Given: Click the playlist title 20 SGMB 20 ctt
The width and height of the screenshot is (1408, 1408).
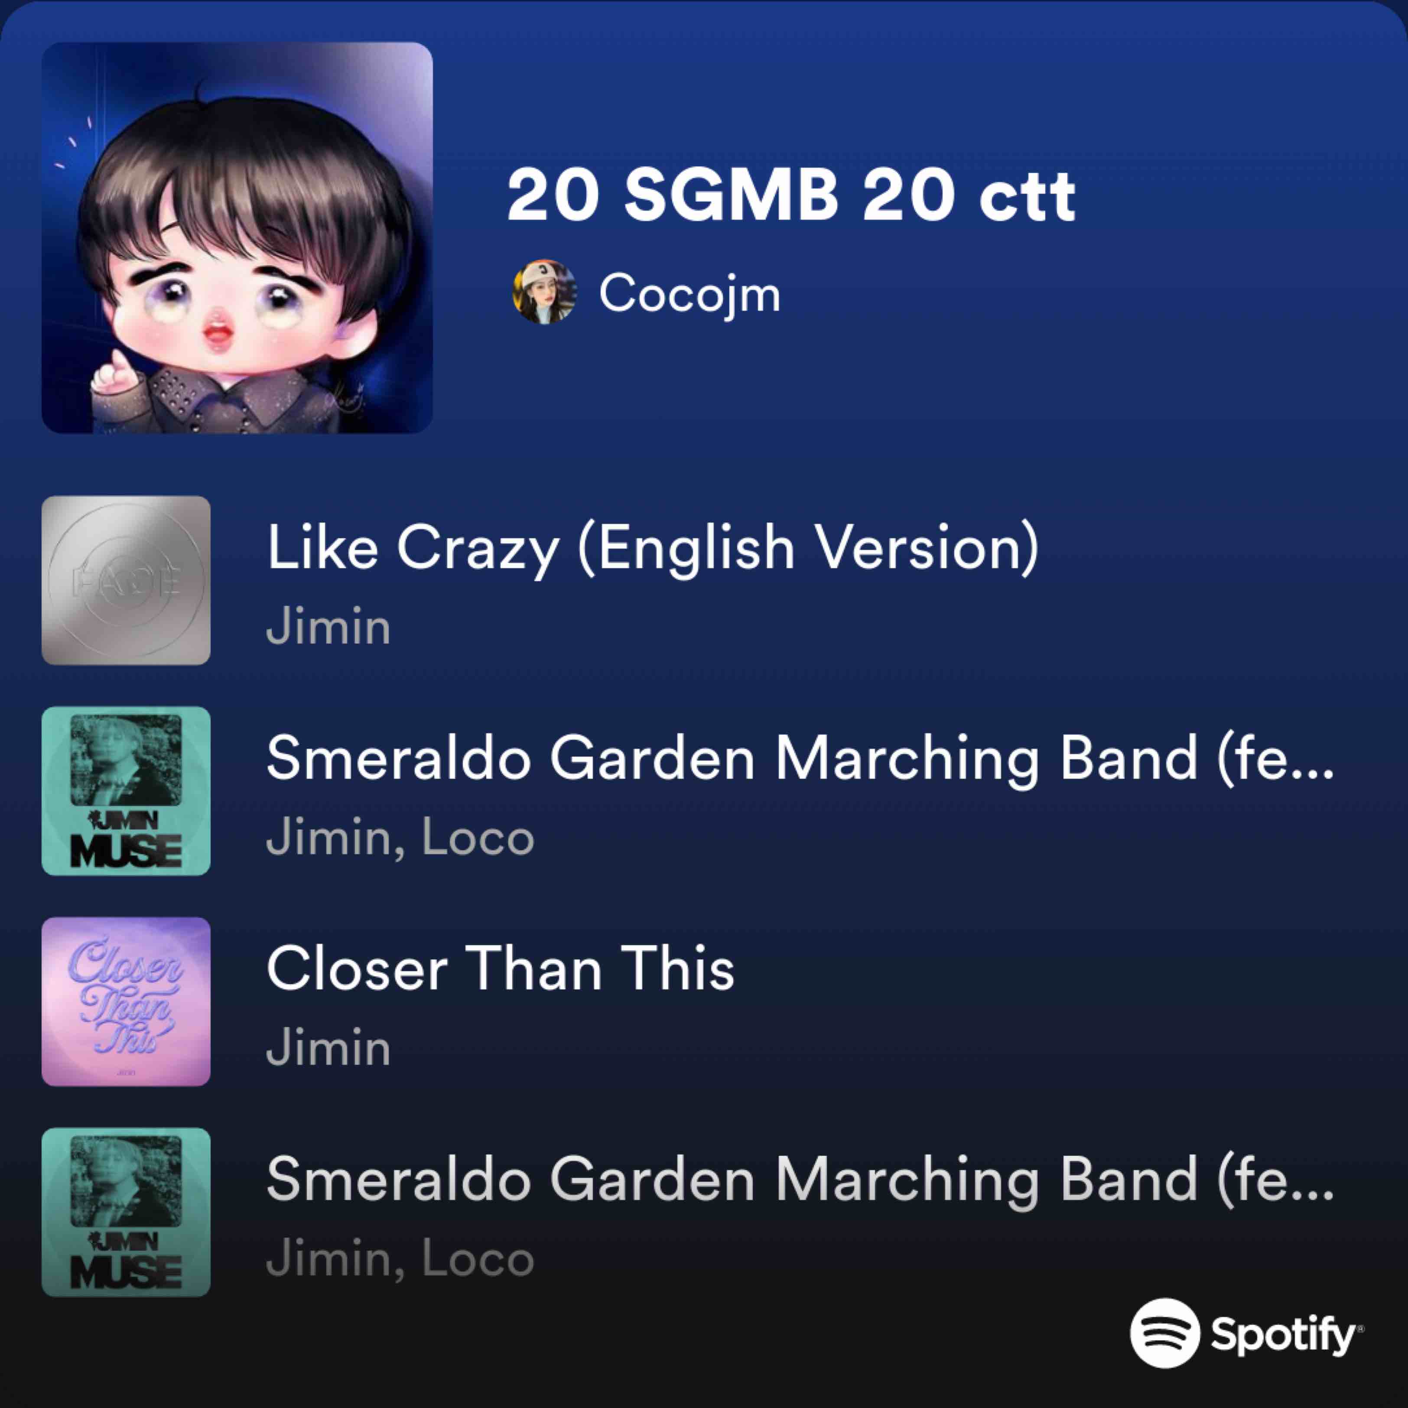Looking at the screenshot, I should coord(791,196).
